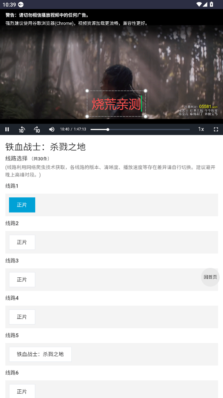Click the 线路1 label
Screen dimensions: 223x398
click(12, 186)
